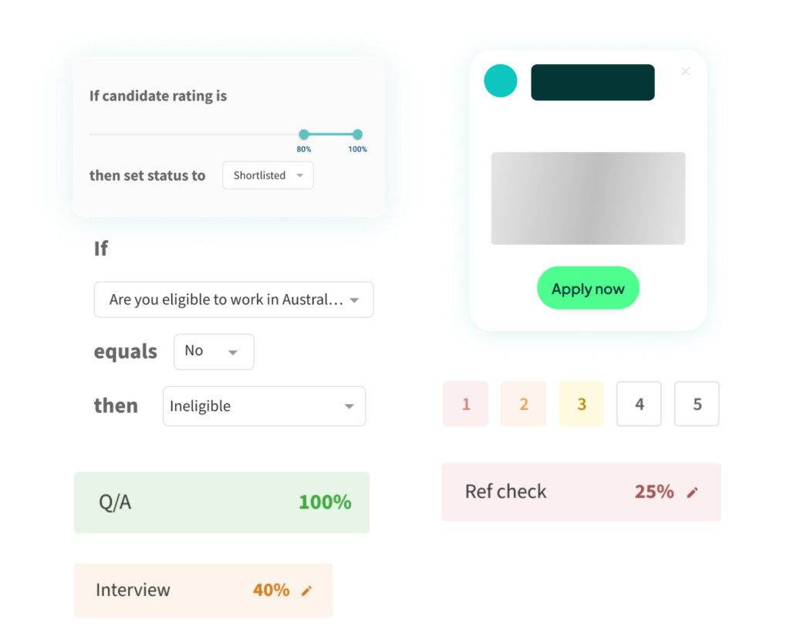
Task: Expand the eligible to work in Australia question dropdown
Action: pos(234,300)
